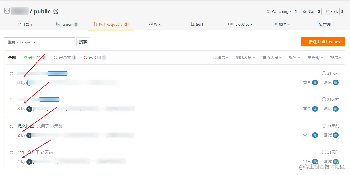Screen dimensions: 350x175
Task: Open the 里程碑 filter dropdown
Action: point(315,58)
